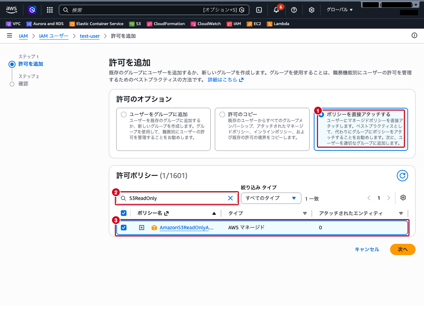Screen dimensions: 424x318
Task: Open Elastic Container Service bookmark
Action: 96,24
